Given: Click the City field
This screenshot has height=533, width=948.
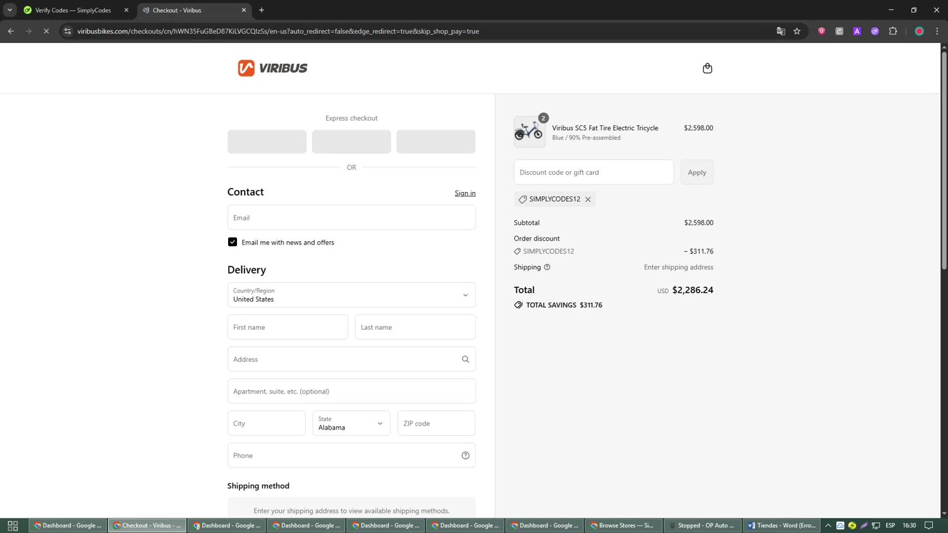Looking at the screenshot, I should tap(267, 423).
